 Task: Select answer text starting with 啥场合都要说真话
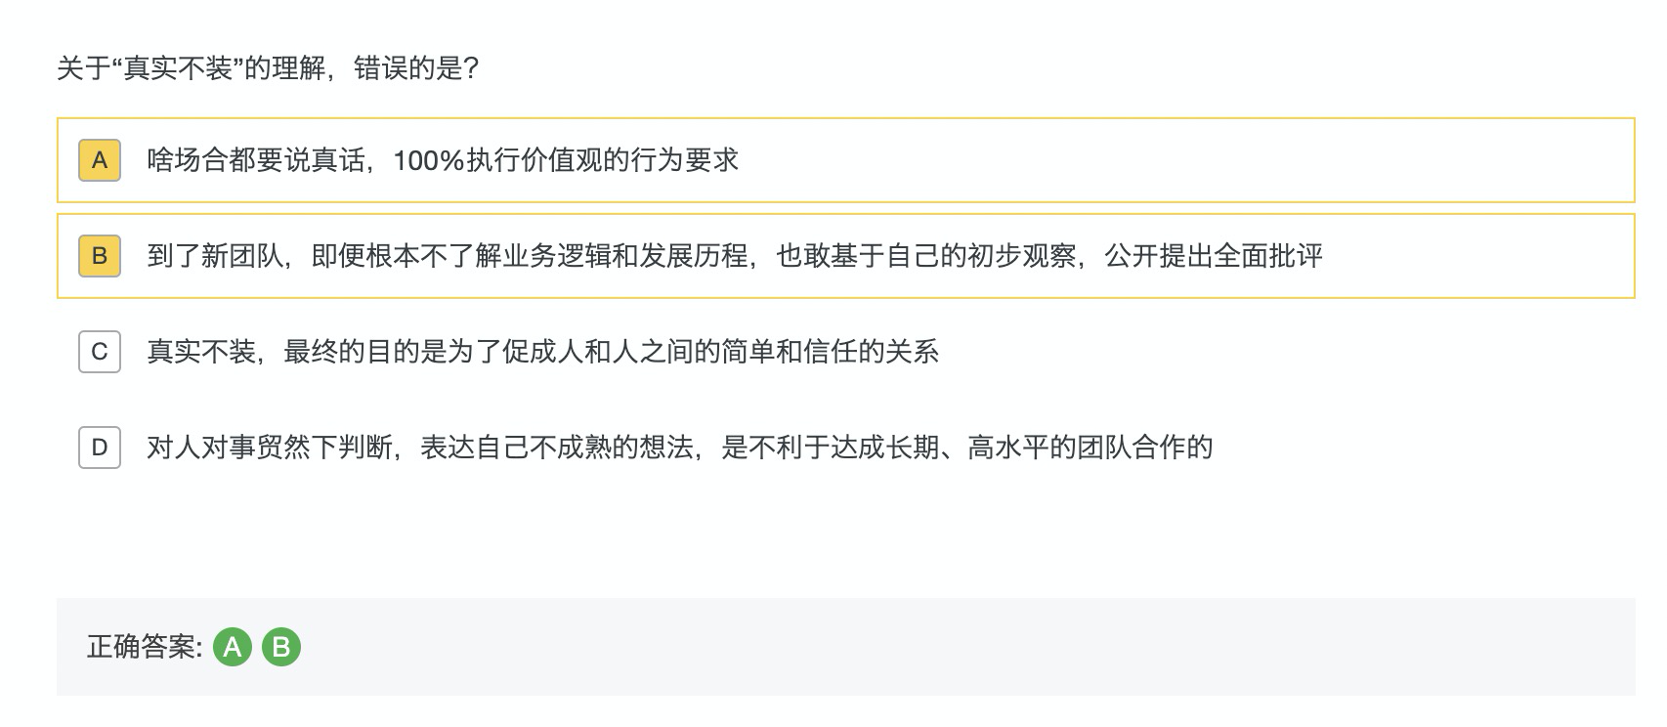[443, 160]
